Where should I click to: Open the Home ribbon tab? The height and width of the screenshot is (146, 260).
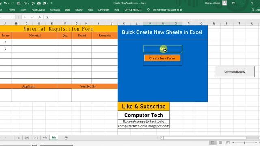point(12,10)
